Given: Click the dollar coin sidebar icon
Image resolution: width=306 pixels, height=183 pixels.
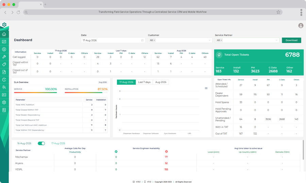Looking at the screenshot, I should click(4, 49).
